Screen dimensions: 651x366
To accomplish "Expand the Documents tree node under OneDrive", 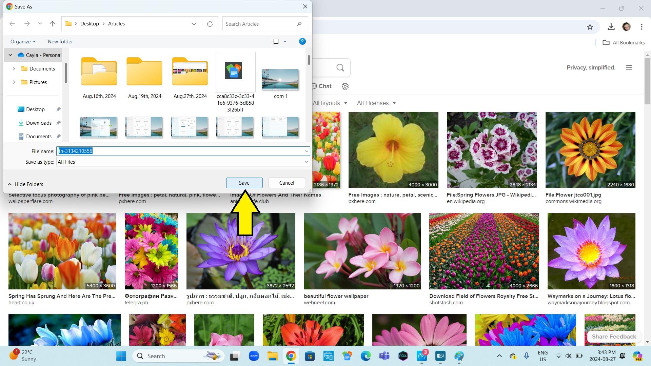I will tap(14, 68).
